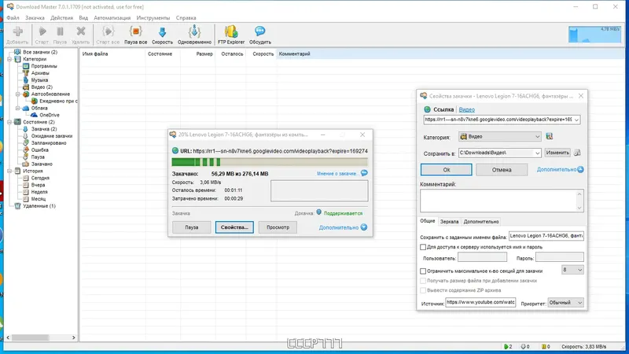Click the round icon beside Дополнительно in the properties dialog
The width and height of the screenshot is (629, 354).
click(x=580, y=169)
